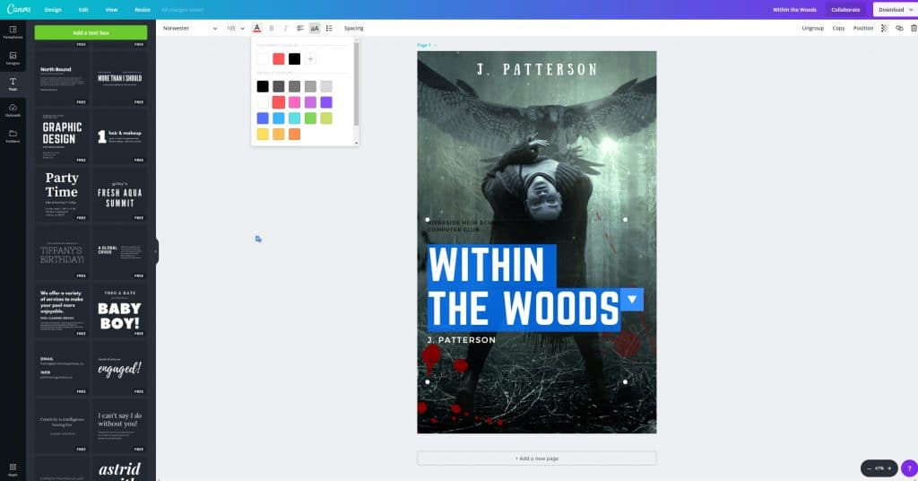Click the Collaborate button
Screen dimensions: 918x481
click(x=844, y=9)
